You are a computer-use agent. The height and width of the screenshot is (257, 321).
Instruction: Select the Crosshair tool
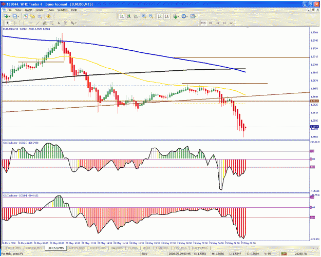point(15,23)
